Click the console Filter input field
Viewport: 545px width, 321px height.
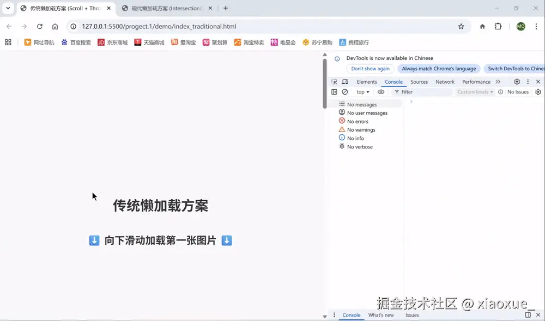(x=420, y=91)
